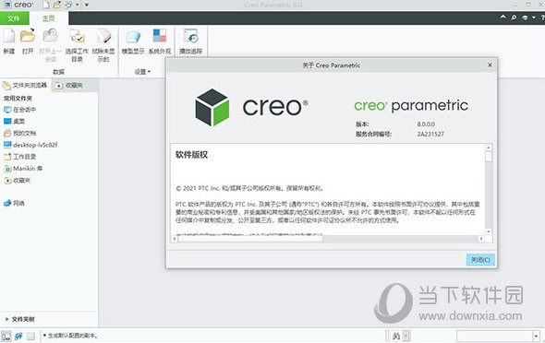Click scroll down arrow in copyright text box
This screenshot has width=545, height=343.
coord(489,231)
